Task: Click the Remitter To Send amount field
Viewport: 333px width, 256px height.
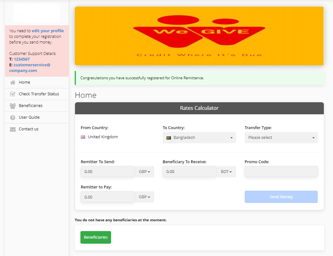Action: pyautogui.click(x=108, y=171)
